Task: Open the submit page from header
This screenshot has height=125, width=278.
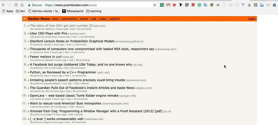Action: click(115, 19)
